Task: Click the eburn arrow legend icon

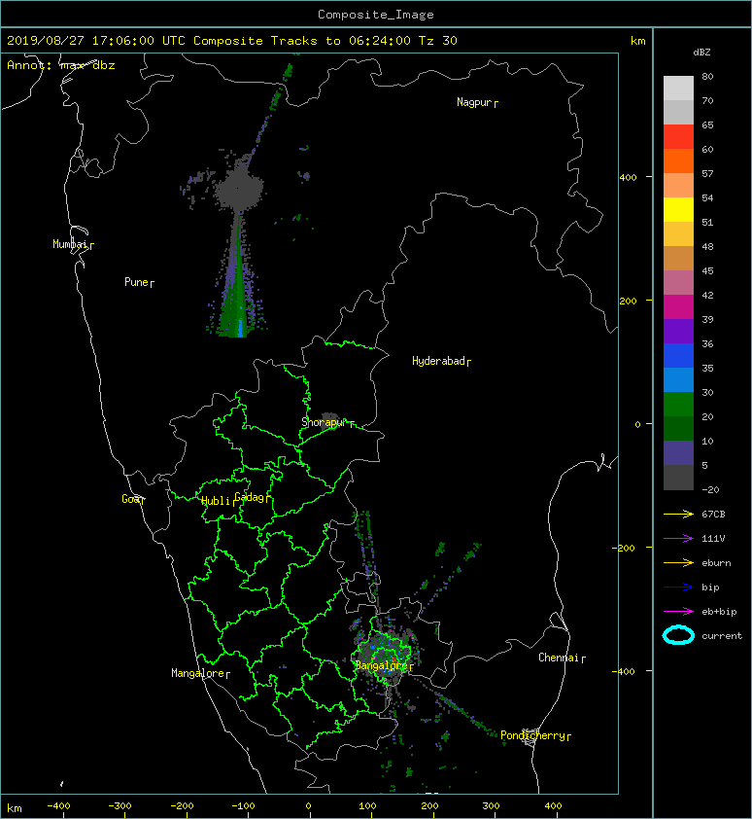Action: coord(678,563)
